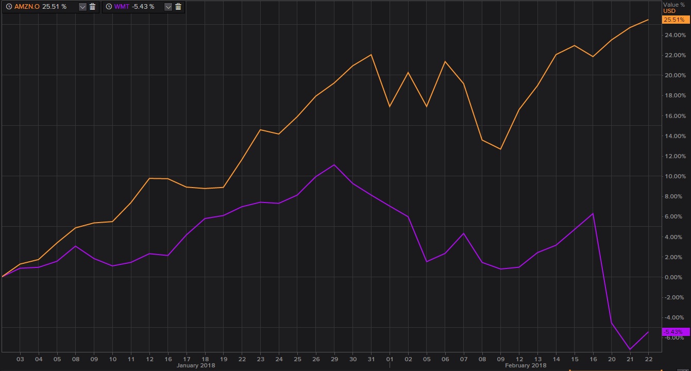Click the 23 date label on the time axis
691x371 pixels.
(261, 359)
